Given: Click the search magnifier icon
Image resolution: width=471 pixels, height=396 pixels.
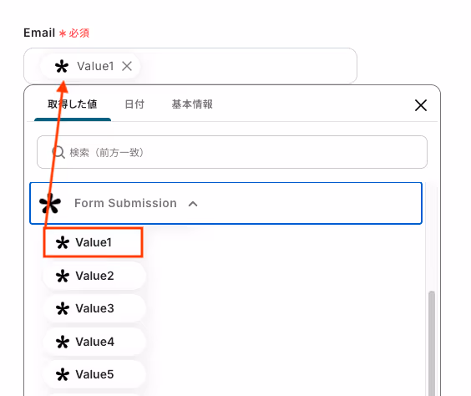Looking at the screenshot, I should pyautogui.click(x=58, y=152).
